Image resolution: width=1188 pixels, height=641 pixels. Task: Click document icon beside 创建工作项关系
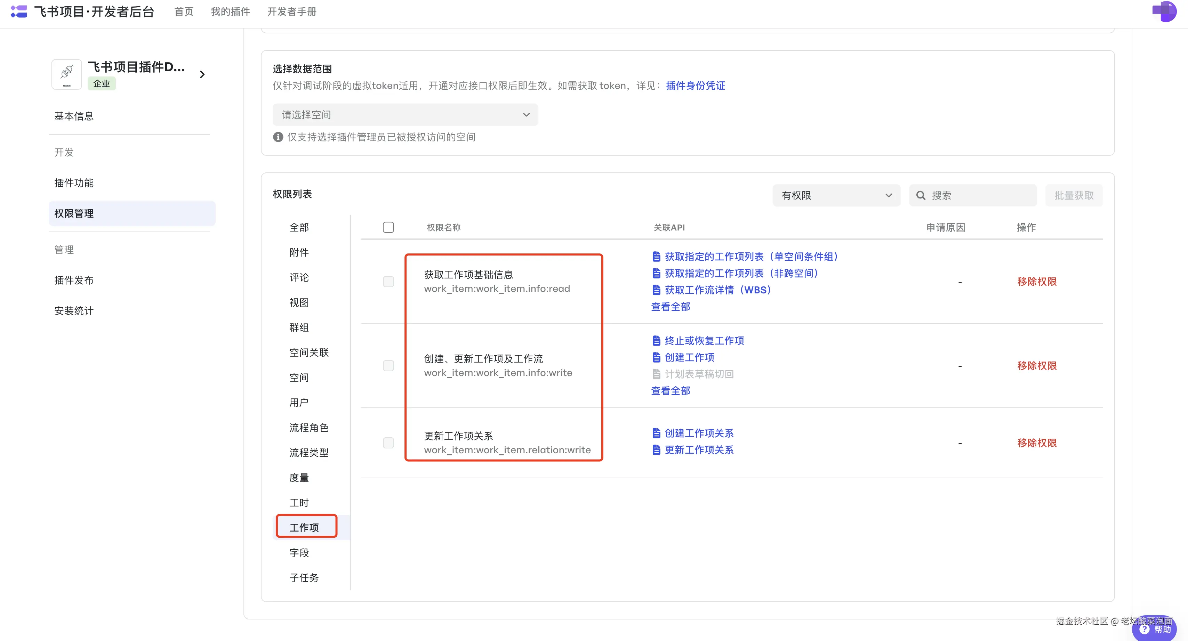[x=656, y=433]
